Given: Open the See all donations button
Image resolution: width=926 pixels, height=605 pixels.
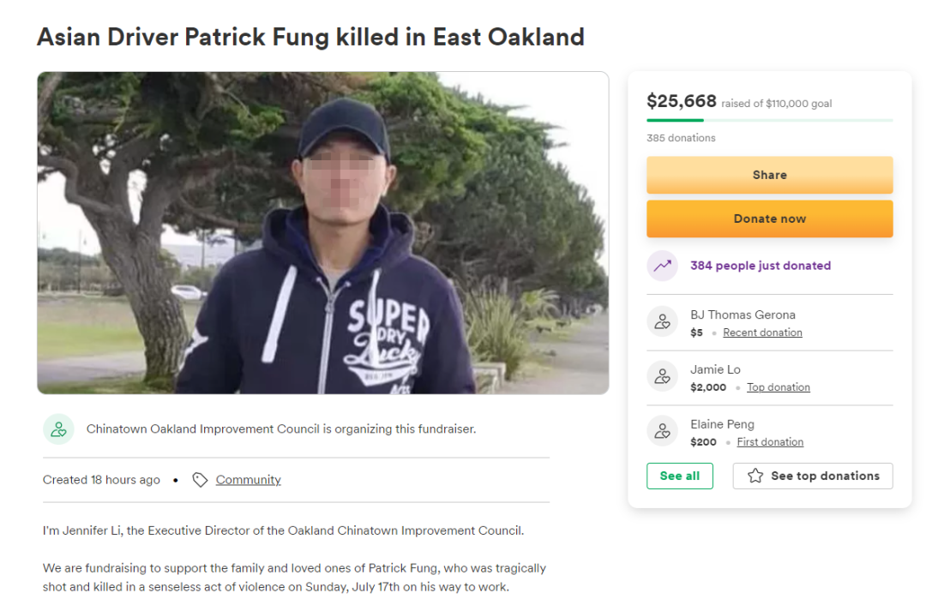Looking at the screenshot, I should (x=680, y=476).
